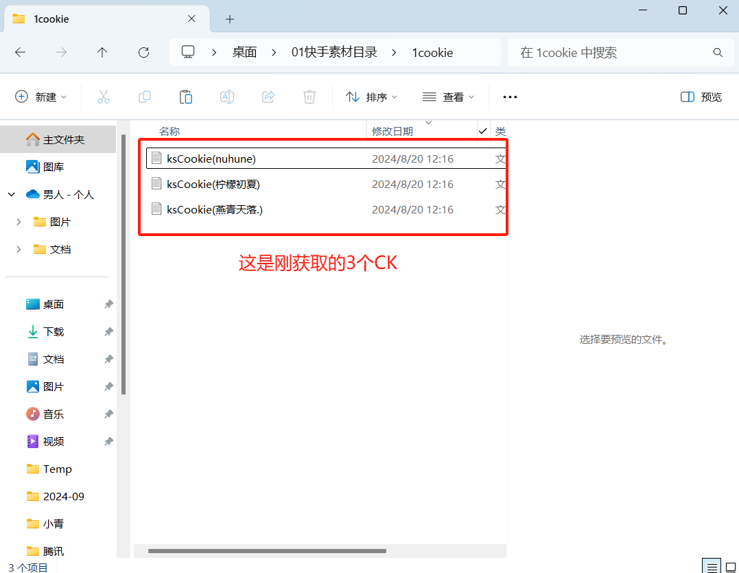The width and height of the screenshot is (739, 573).
Task: Click the Delete trash can icon
Action: [309, 97]
